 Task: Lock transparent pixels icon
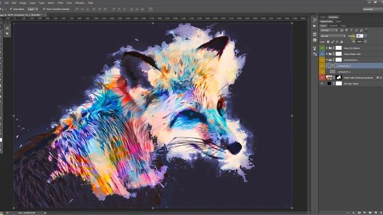click(328, 42)
